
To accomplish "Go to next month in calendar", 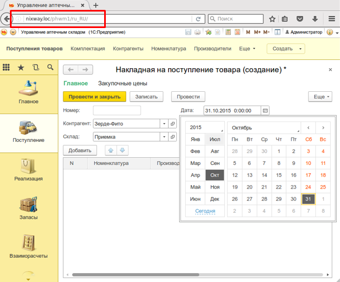I will pos(323,128).
